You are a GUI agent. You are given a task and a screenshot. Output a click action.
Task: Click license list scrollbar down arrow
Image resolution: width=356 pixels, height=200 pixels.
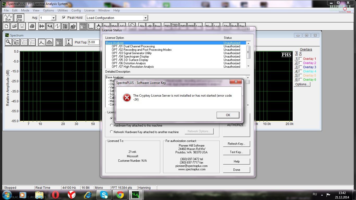click(x=248, y=66)
